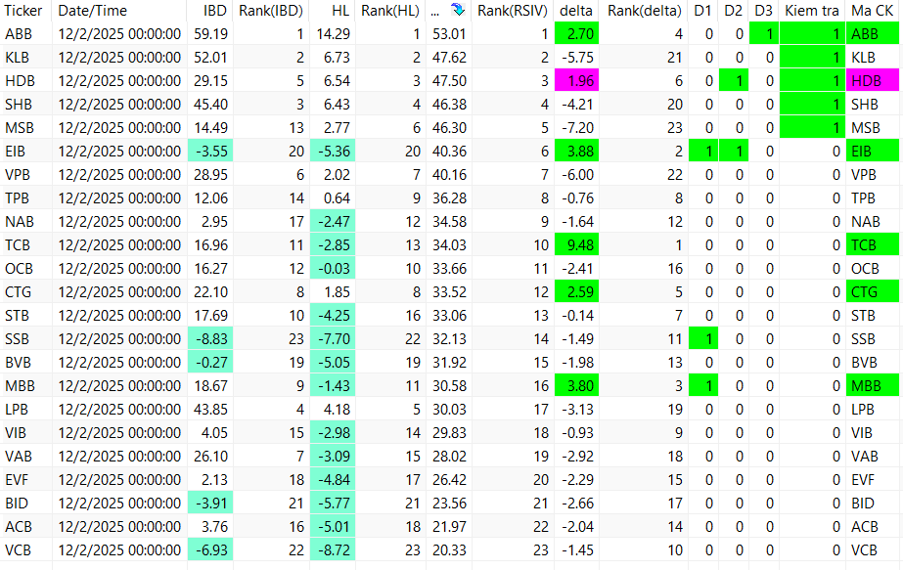Click LPB in the Ma CK column
Viewport: 903px width, 570px height.
click(x=863, y=410)
